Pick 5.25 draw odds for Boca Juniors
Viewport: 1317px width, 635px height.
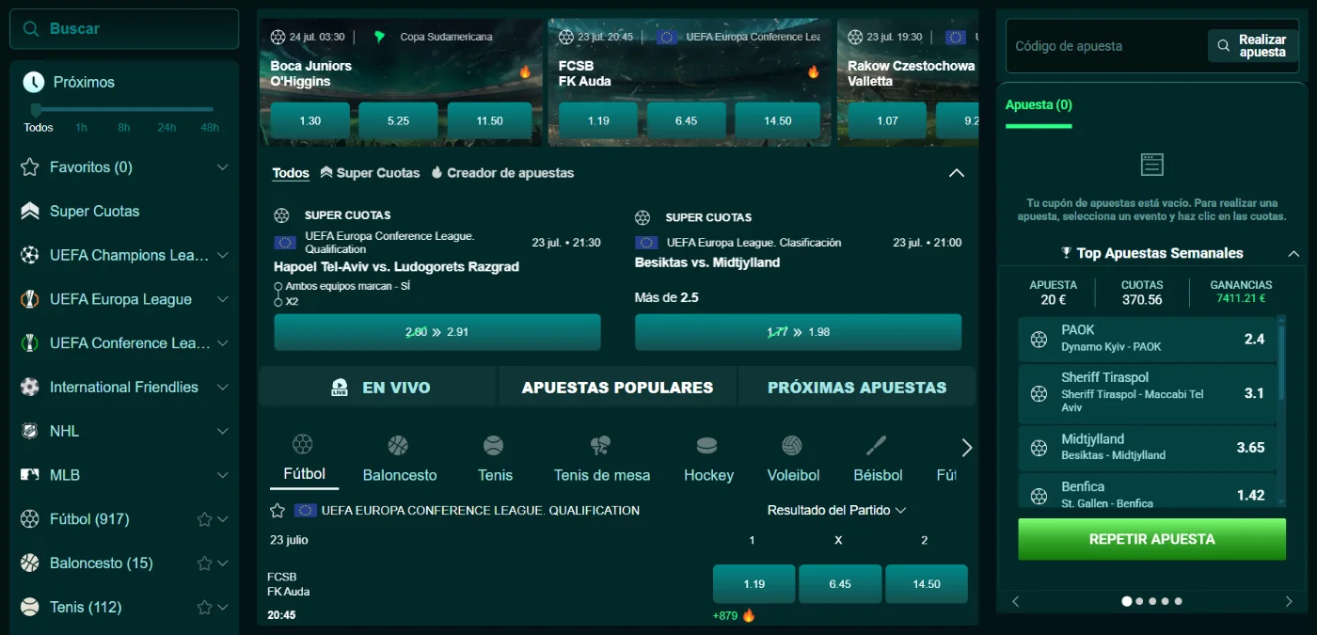(x=398, y=121)
